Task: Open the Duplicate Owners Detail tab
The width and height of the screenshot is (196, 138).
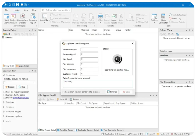Action: tap(87, 130)
